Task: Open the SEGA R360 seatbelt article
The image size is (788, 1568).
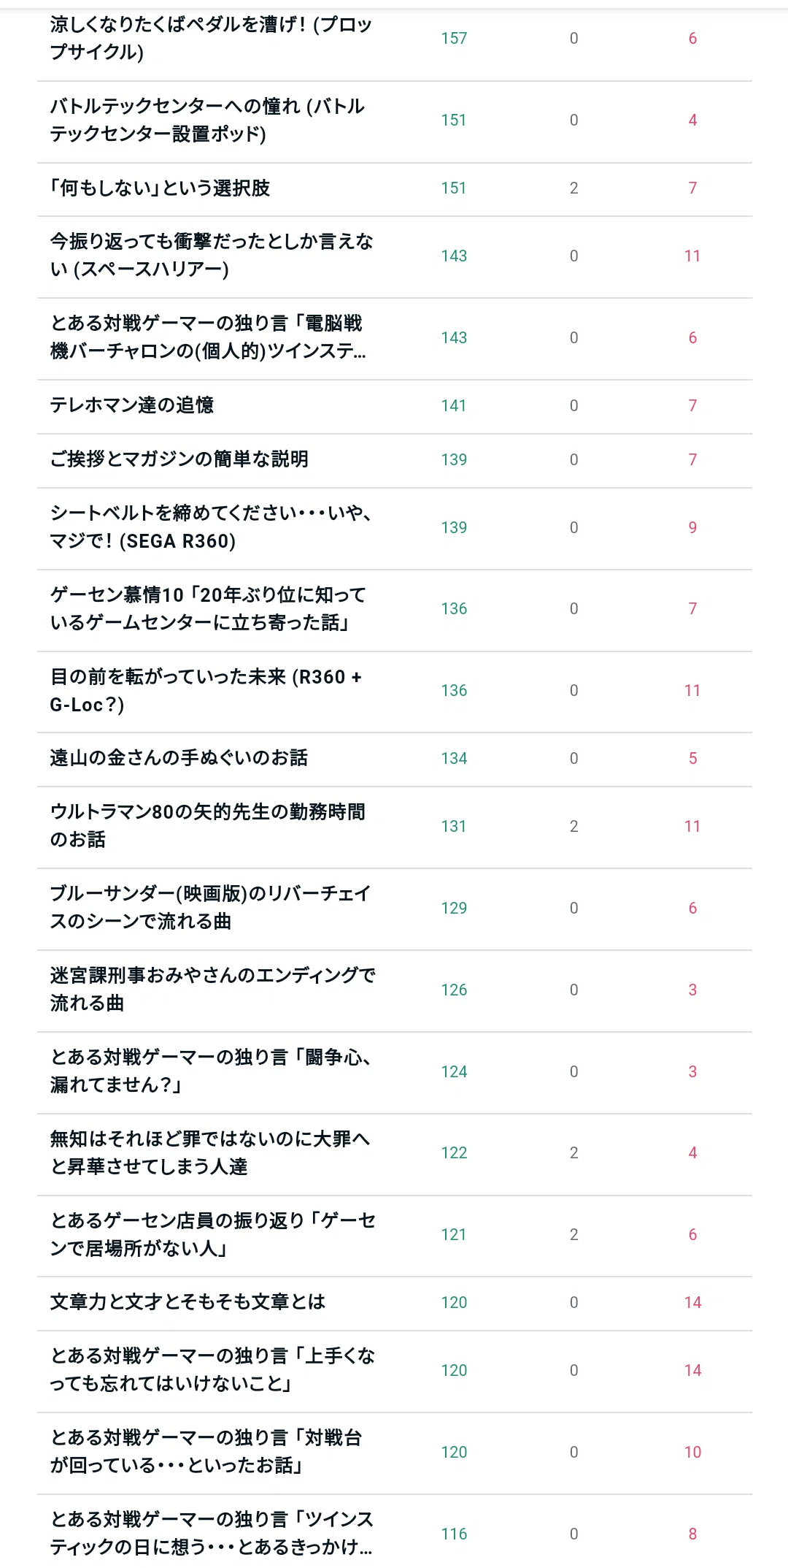Action: pos(211,527)
